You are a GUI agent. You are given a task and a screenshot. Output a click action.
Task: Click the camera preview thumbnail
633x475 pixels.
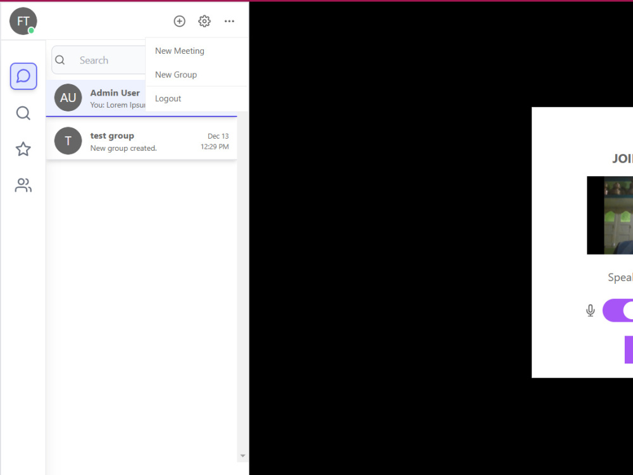click(610, 215)
